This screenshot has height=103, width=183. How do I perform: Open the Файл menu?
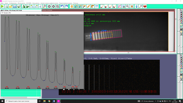2,3
